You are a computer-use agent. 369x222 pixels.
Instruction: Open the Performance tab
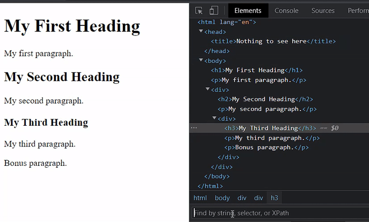358,11
